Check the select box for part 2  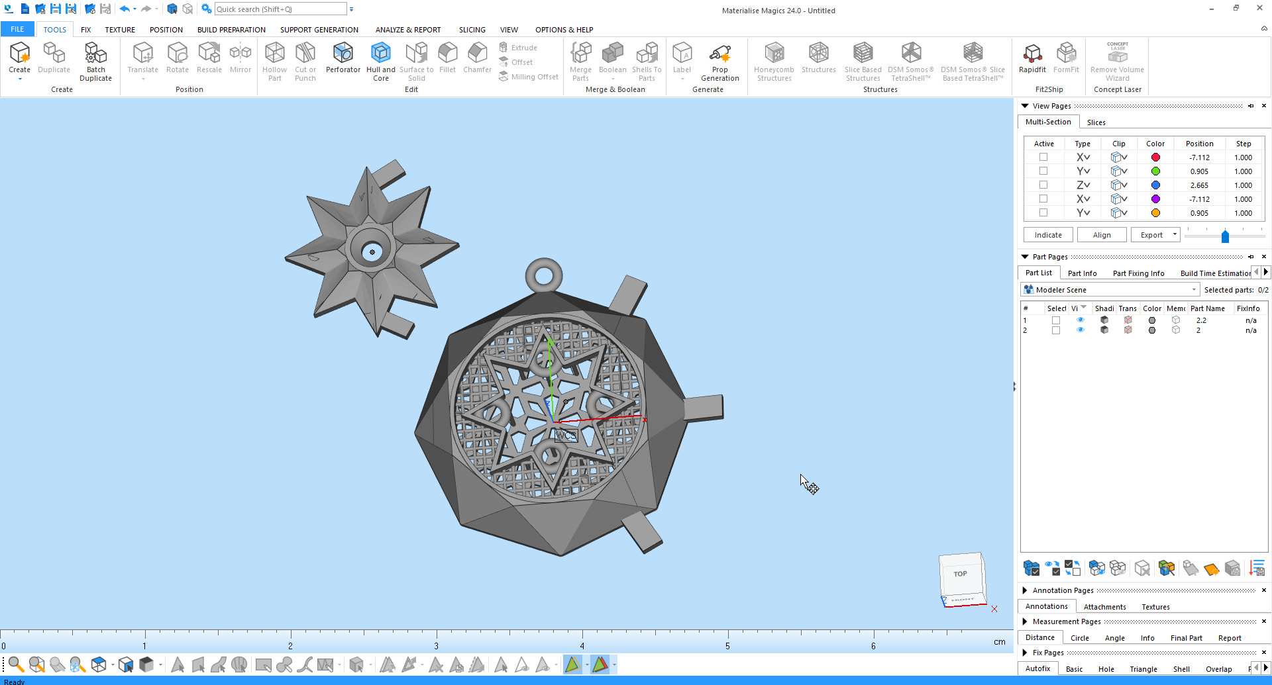coord(1056,330)
